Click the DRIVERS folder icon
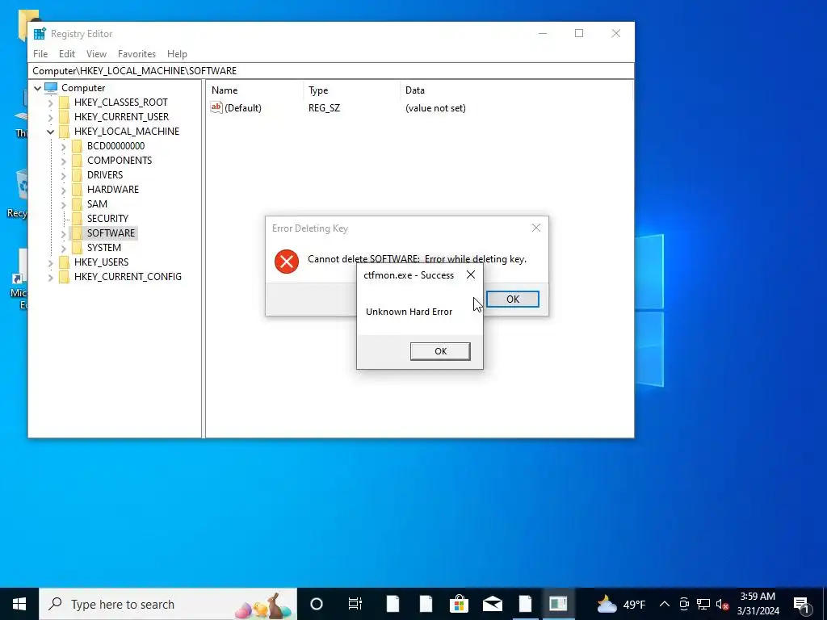The image size is (827, 620). (77, 175)
